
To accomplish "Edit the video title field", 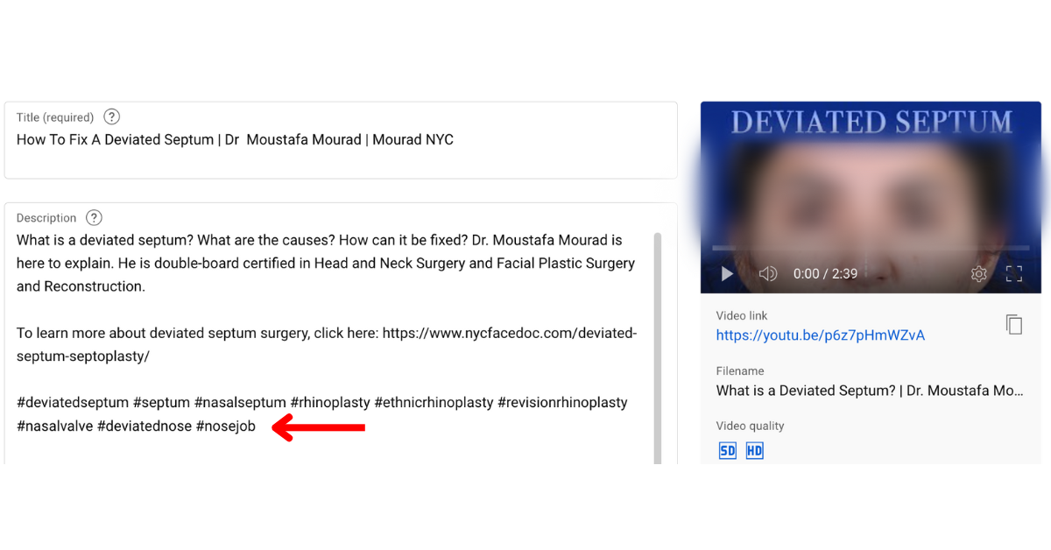I will (x=341, y=140).
